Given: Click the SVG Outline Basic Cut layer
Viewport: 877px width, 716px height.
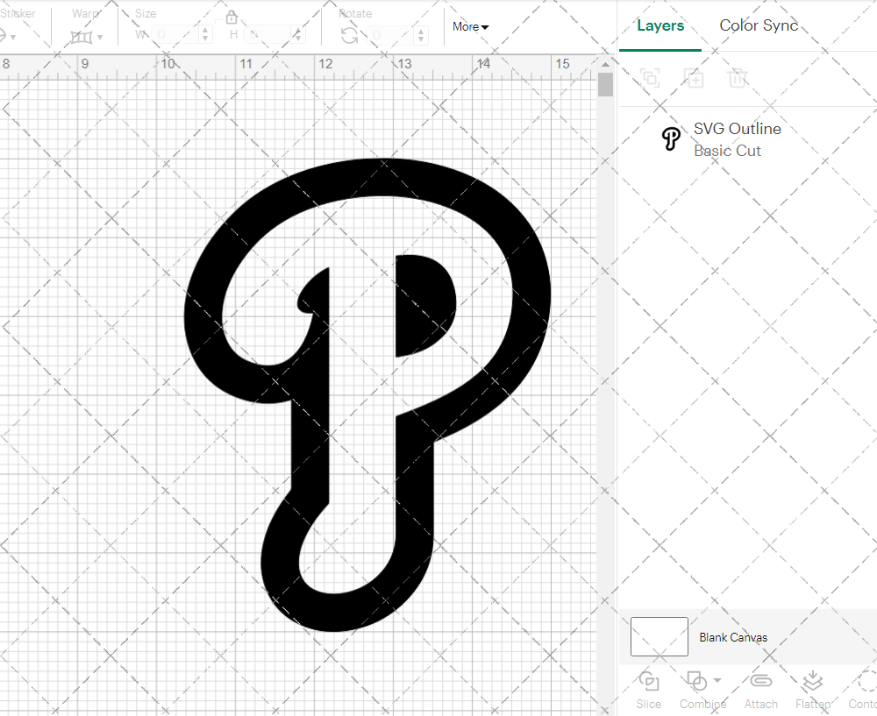Looking at the screenshot, I should tap(738, 139).
